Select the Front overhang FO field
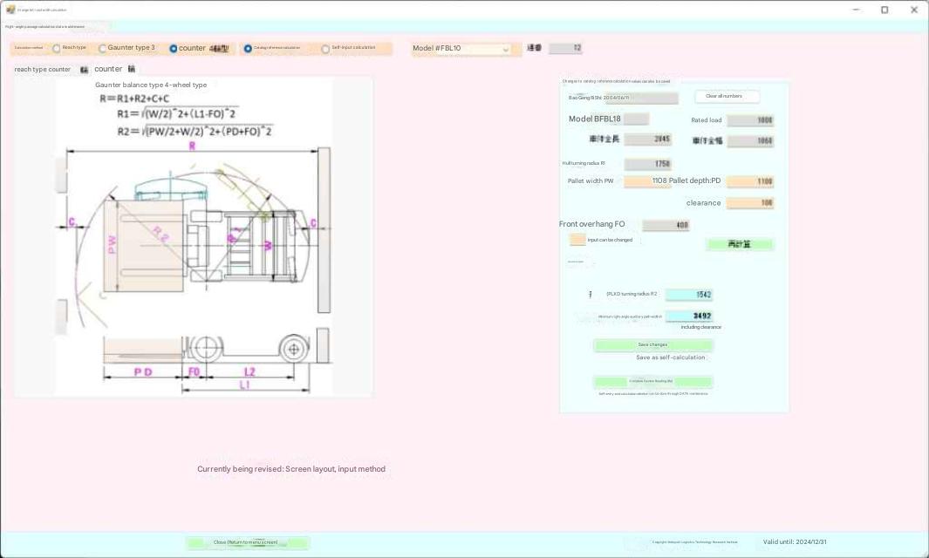This screenshot has width=929, height=558. coord(666,225)
